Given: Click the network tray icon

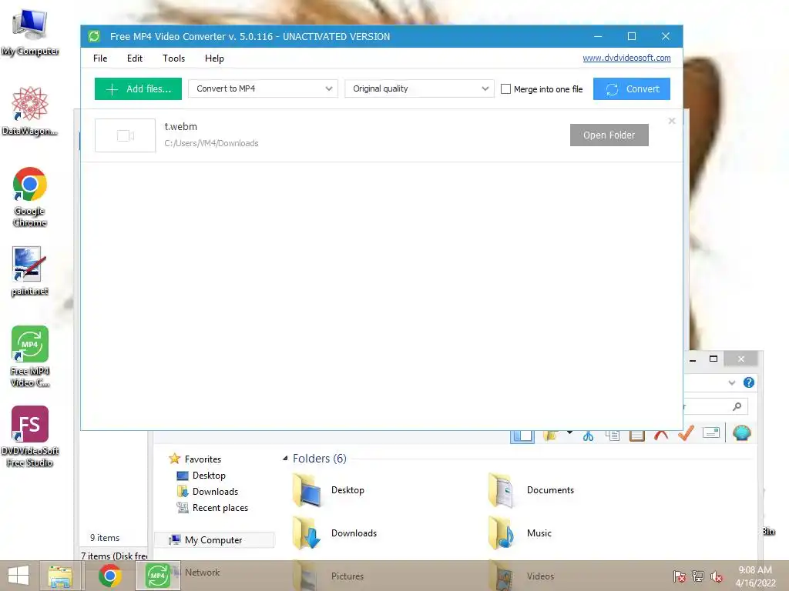Looking at the screenshot, I should coord(698,576).
